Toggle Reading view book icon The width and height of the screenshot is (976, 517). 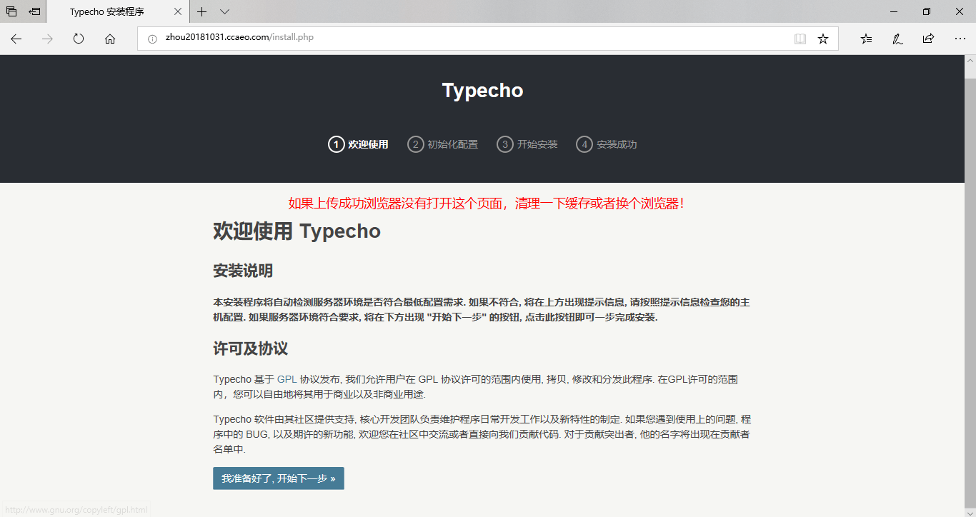800,39
